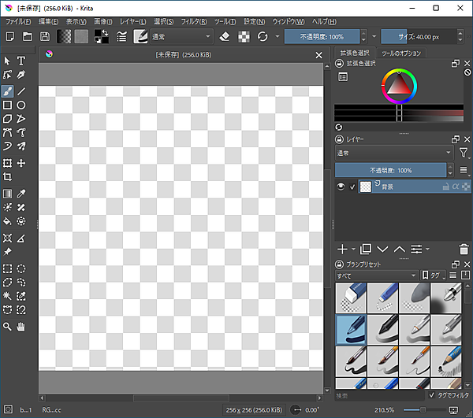Delete layer using trash icon

pyautogui.click(x=464, y=249)
